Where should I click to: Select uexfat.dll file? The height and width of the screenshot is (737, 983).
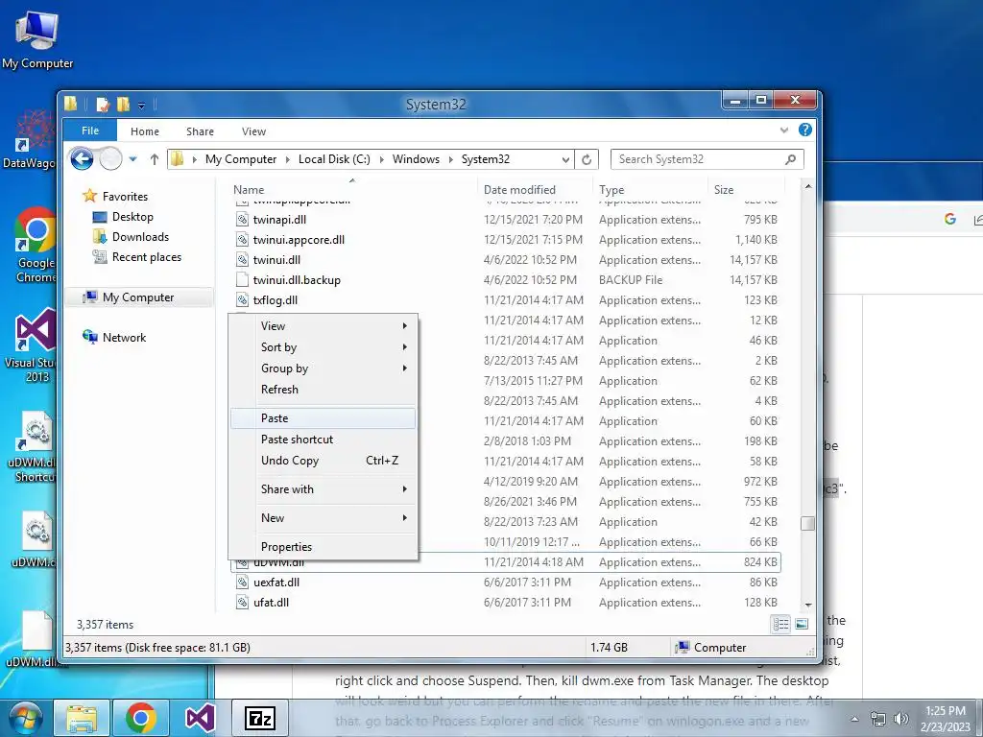(507, 582)
